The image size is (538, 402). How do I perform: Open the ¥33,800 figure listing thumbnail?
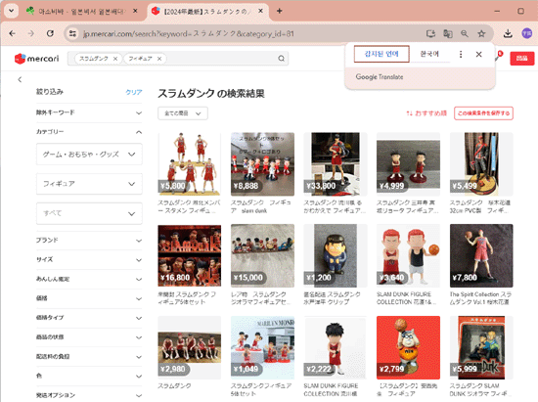point(336,164)
